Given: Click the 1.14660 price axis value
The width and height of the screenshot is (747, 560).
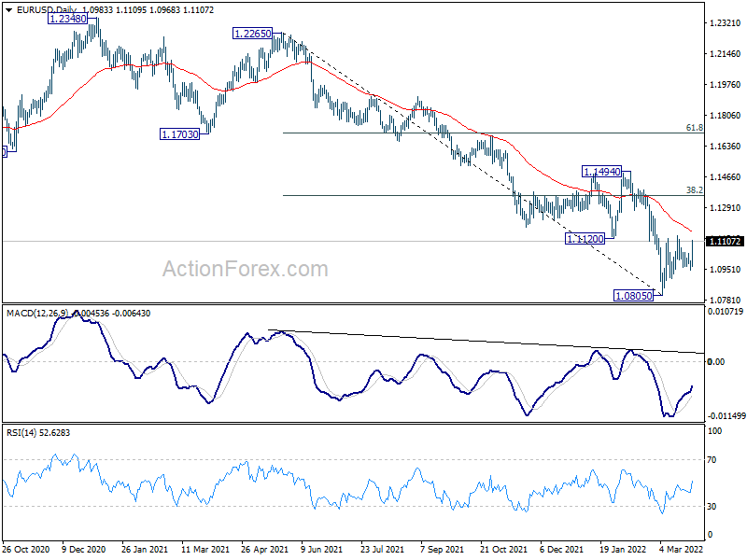Looking at the screenshot, I should (726, 177).
